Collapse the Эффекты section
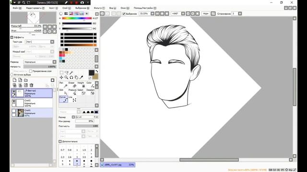Screen dimensions: 307x172 12,37
